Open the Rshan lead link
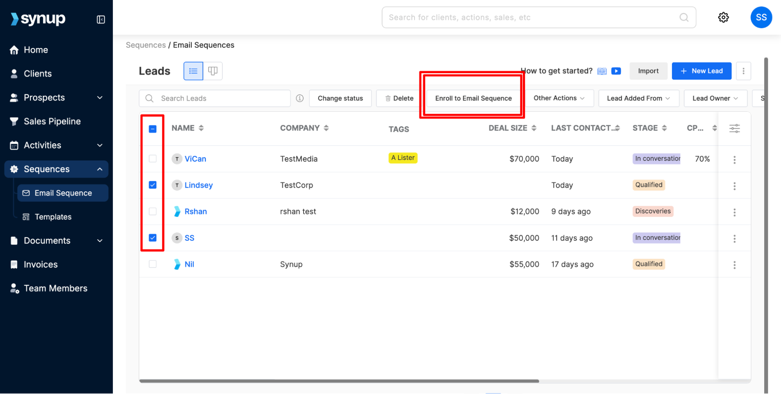 195,212
